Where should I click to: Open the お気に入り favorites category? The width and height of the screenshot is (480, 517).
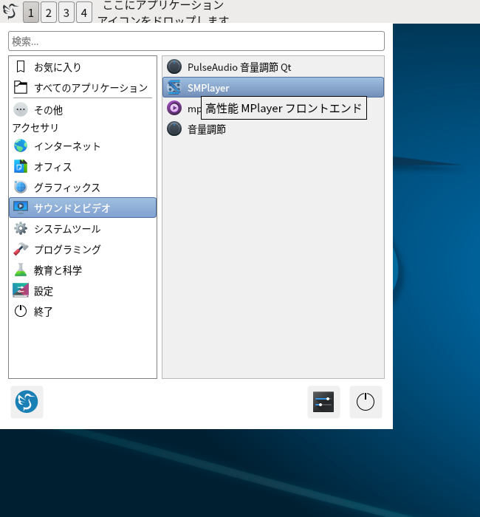tap(83, 67)
